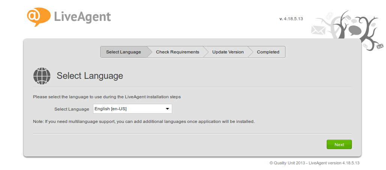The image size is (386, 170).
Task: Switch to the Check Requirements step
Action: (x=177, y=52)
